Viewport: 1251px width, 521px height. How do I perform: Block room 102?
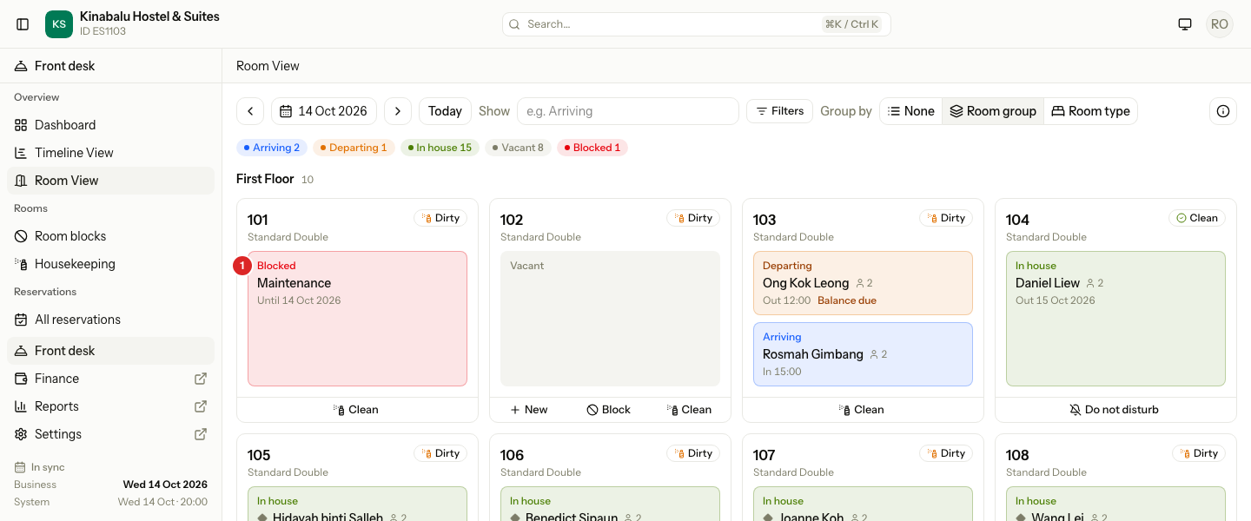pyautogui.click(x=609, y=410)
